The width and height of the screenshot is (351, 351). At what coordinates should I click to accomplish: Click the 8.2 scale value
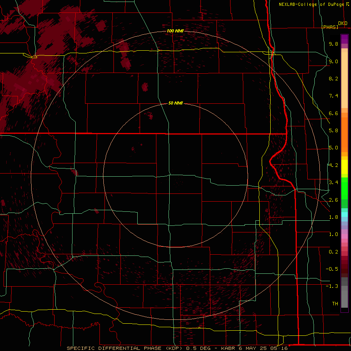coord(333,78)
